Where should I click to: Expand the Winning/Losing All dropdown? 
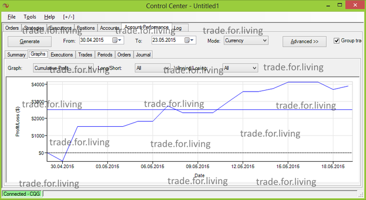pos(240,68)
